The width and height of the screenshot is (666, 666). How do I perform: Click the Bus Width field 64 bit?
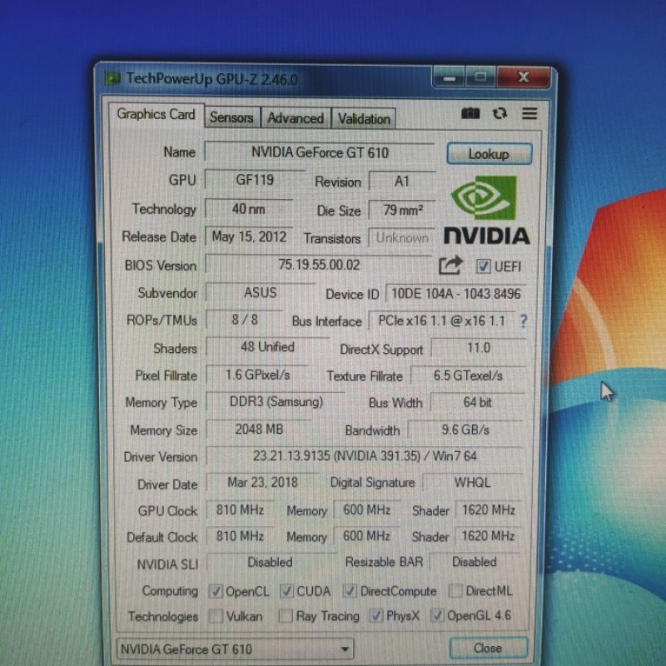pyautogui.click(x=477, y=402)
